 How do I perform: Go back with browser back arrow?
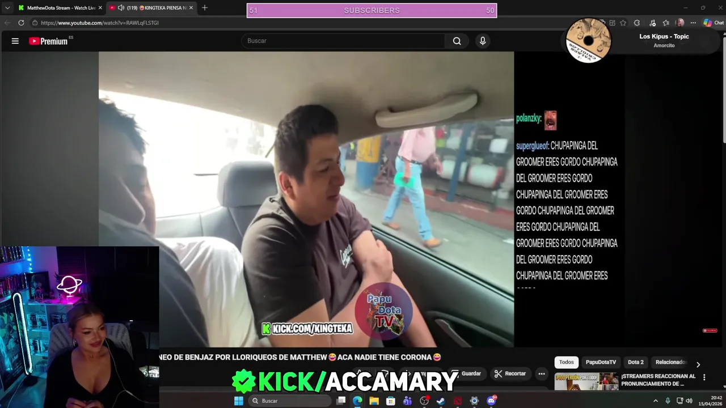(7, 23)
